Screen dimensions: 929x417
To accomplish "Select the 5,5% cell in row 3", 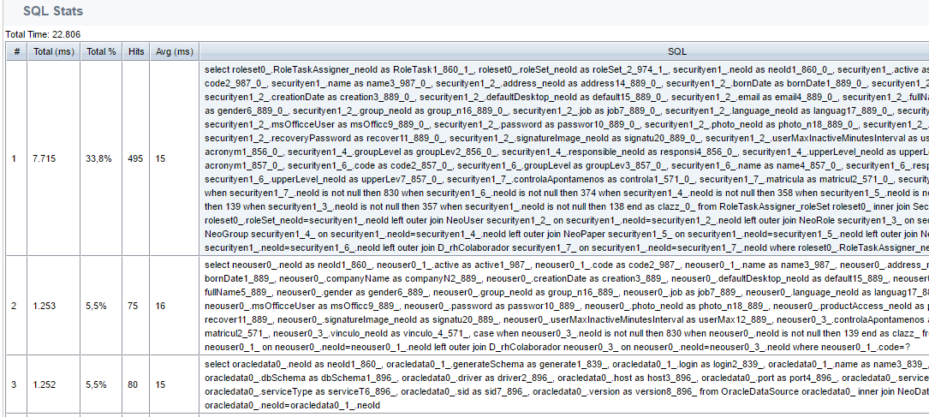I will coord(101,384).
